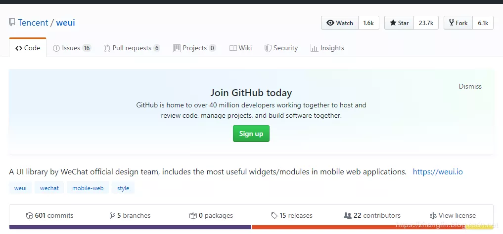Open the Issues tab
The width and height of the screenshot is (503, 234).
tap(72, 48)
